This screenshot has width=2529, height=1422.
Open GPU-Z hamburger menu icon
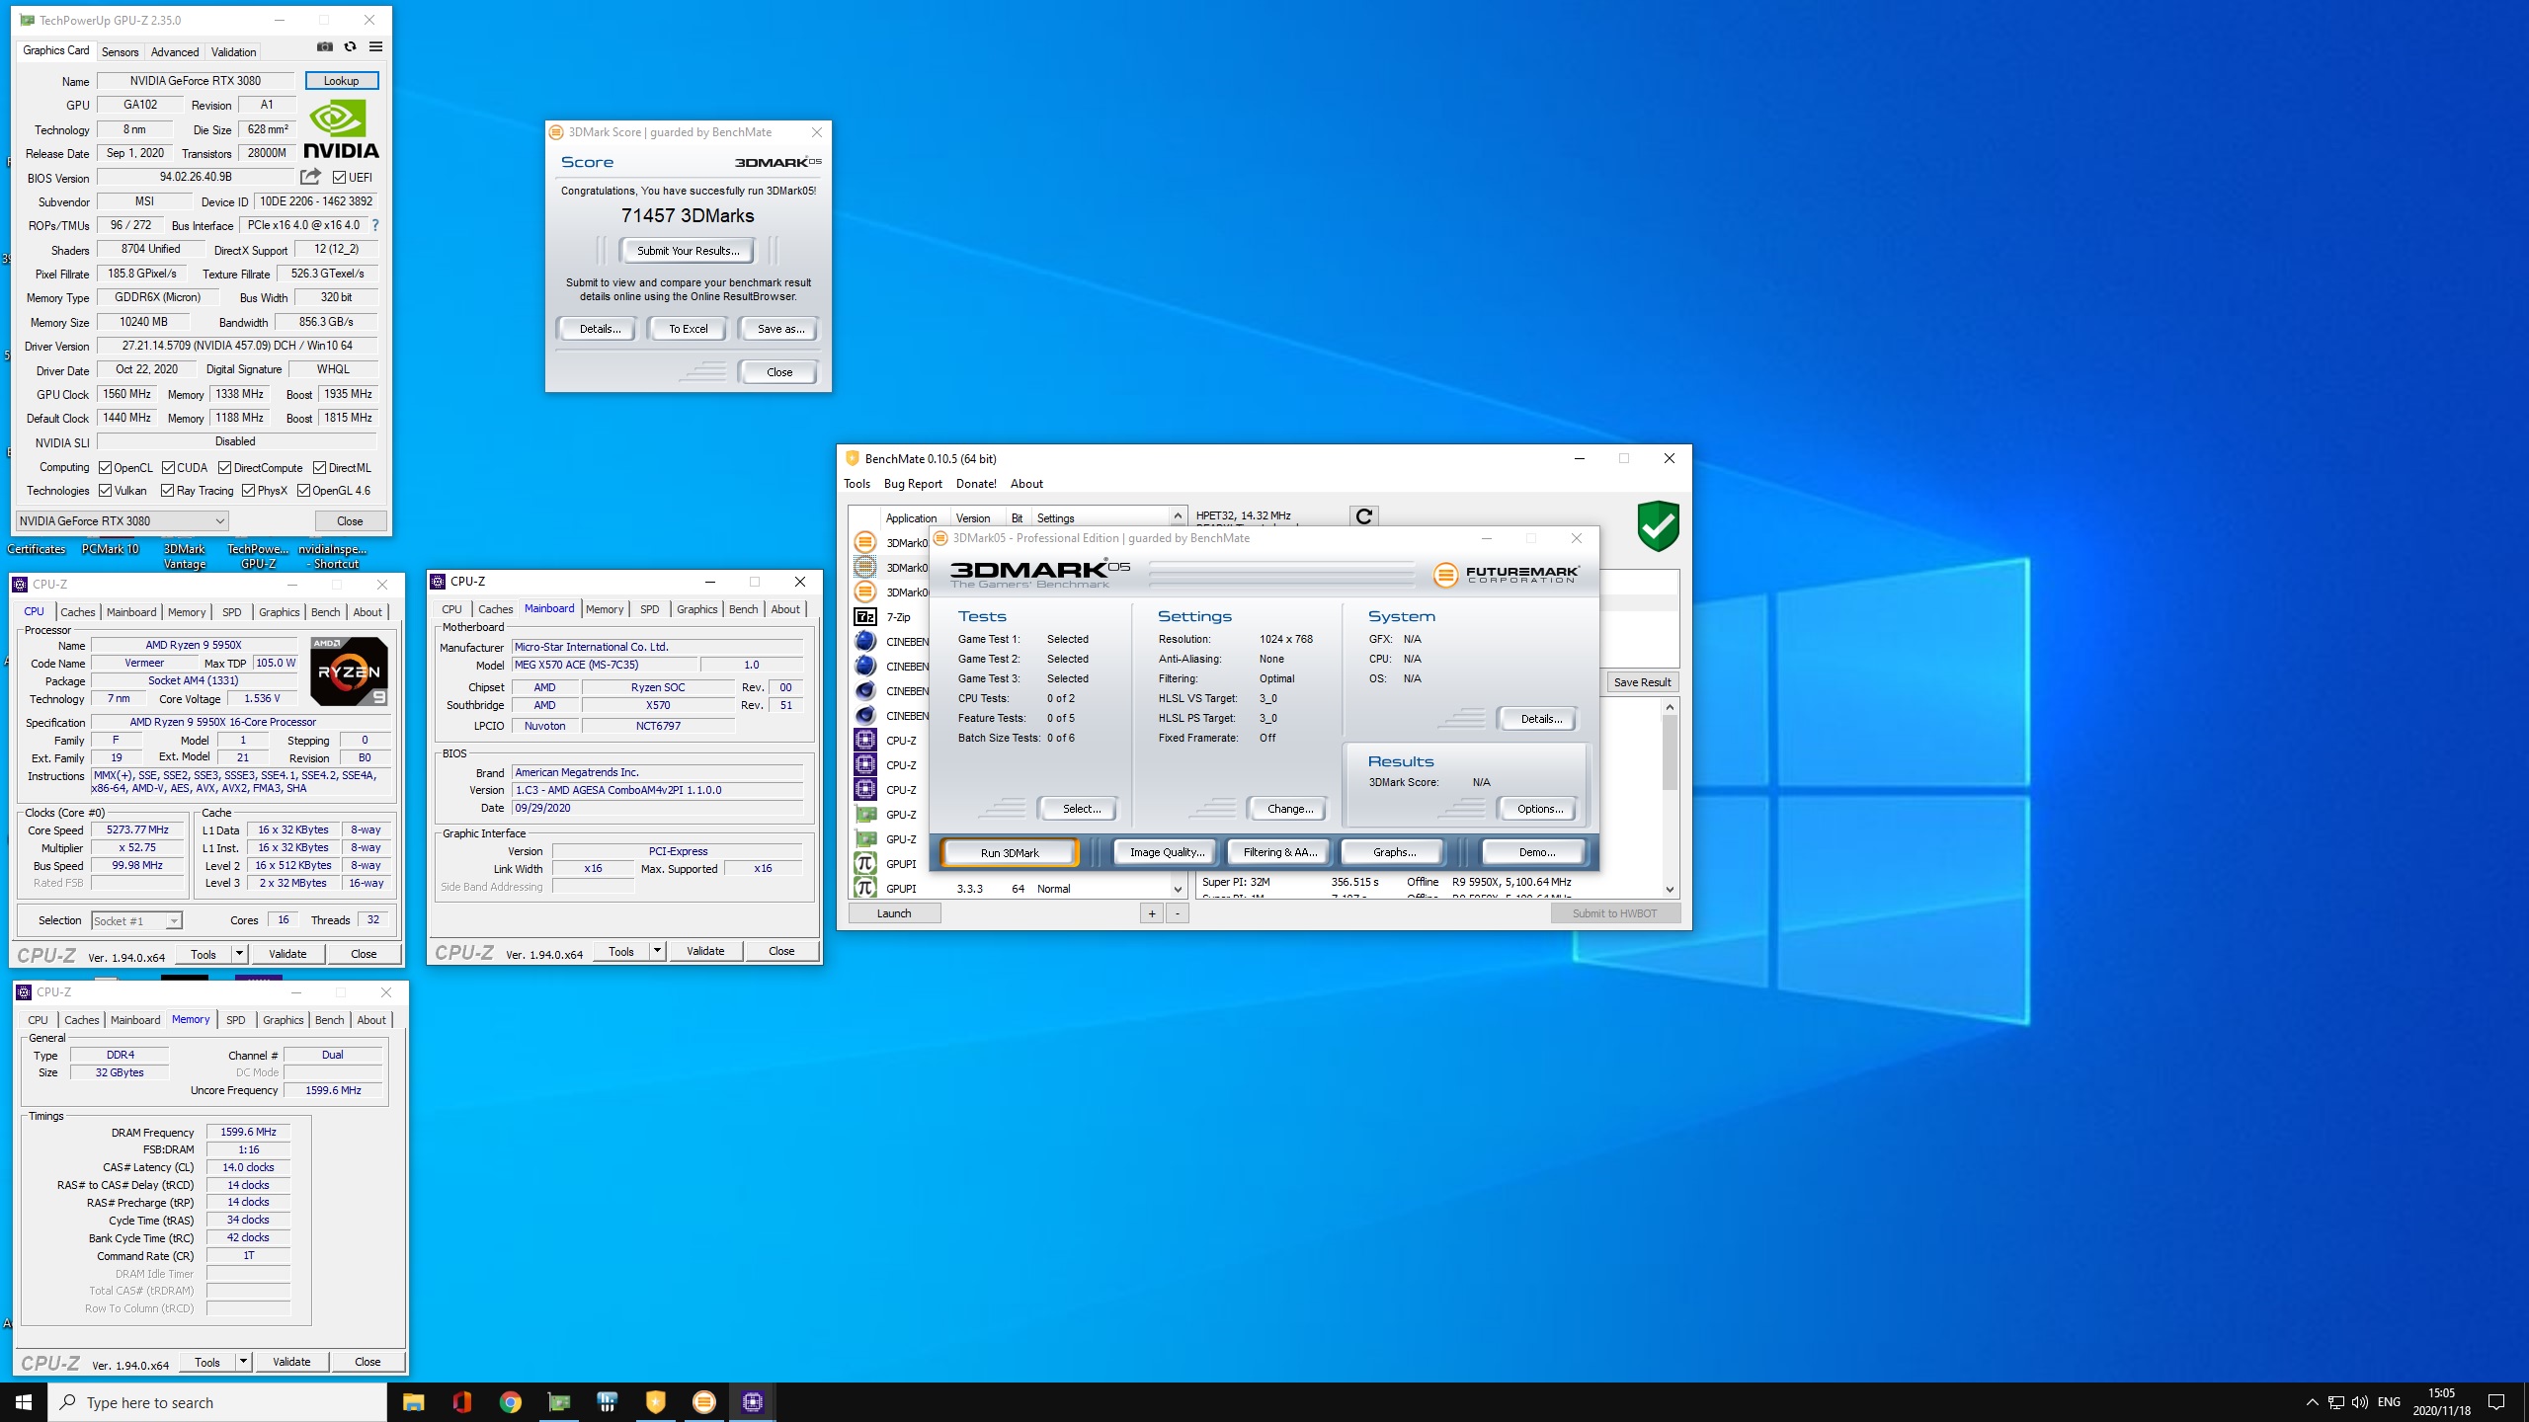click(375, 46)
